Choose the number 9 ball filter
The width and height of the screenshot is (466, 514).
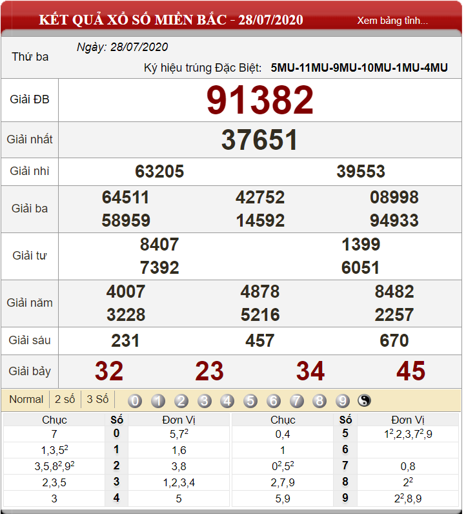pos(343,400)
